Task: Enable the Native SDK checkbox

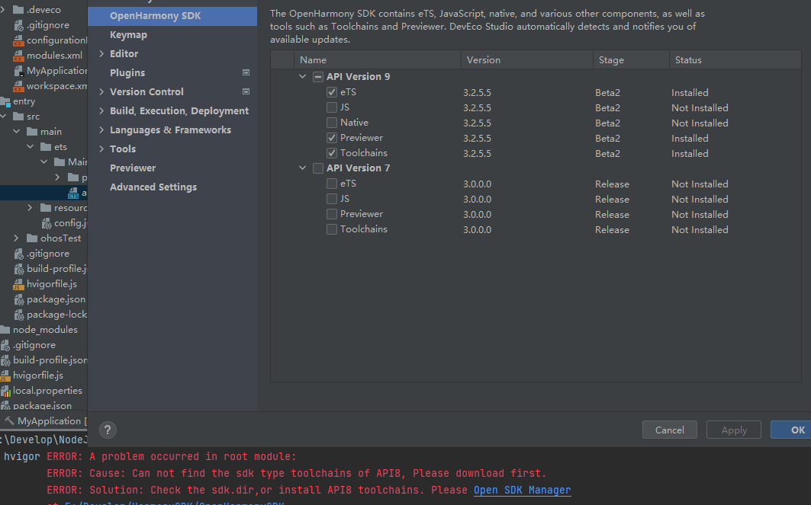Action: 332,123
